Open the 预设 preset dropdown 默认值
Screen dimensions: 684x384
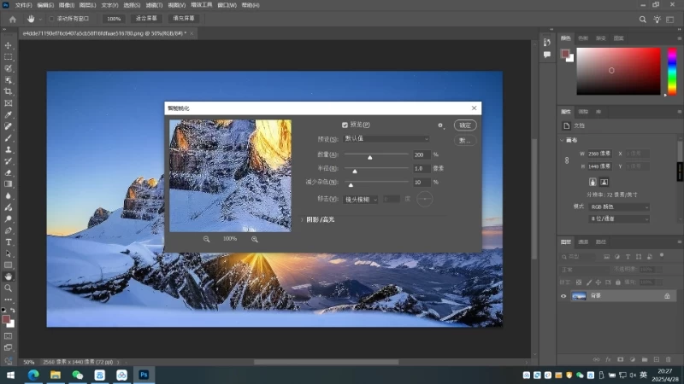pos(386,138)
